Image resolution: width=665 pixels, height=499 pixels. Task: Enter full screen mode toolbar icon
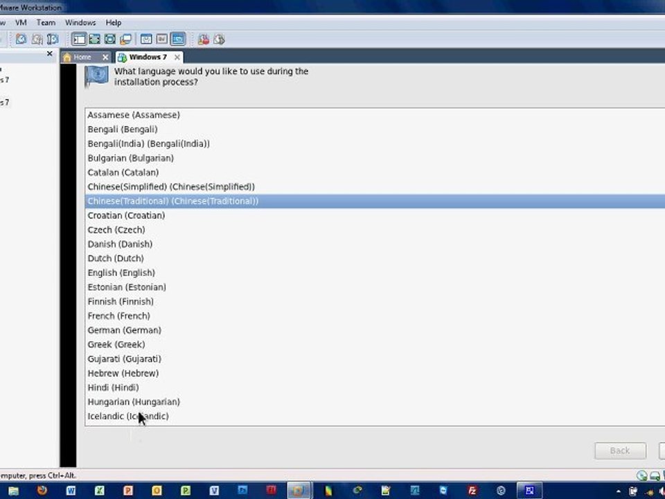110,40
